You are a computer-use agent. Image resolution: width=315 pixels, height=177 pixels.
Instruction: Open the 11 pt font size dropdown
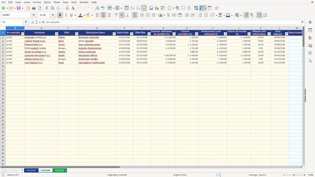click(x=52, y=15)
